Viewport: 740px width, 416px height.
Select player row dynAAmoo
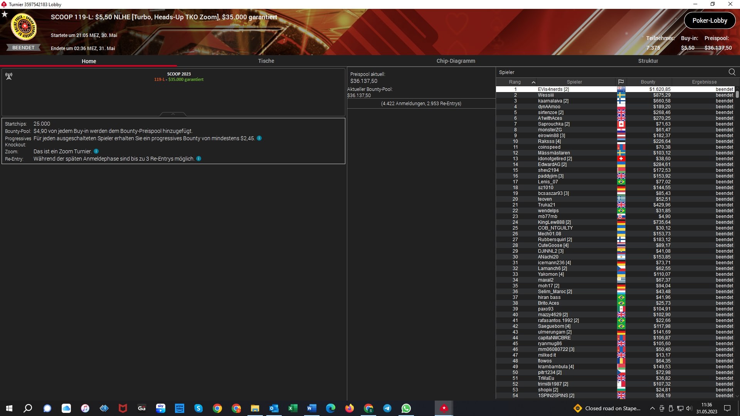(615, 107)
